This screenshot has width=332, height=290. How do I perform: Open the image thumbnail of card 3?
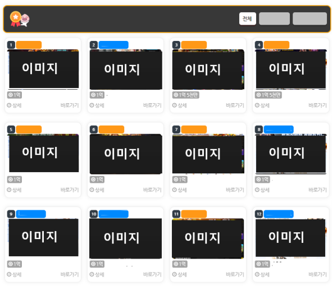coord(208,70)
